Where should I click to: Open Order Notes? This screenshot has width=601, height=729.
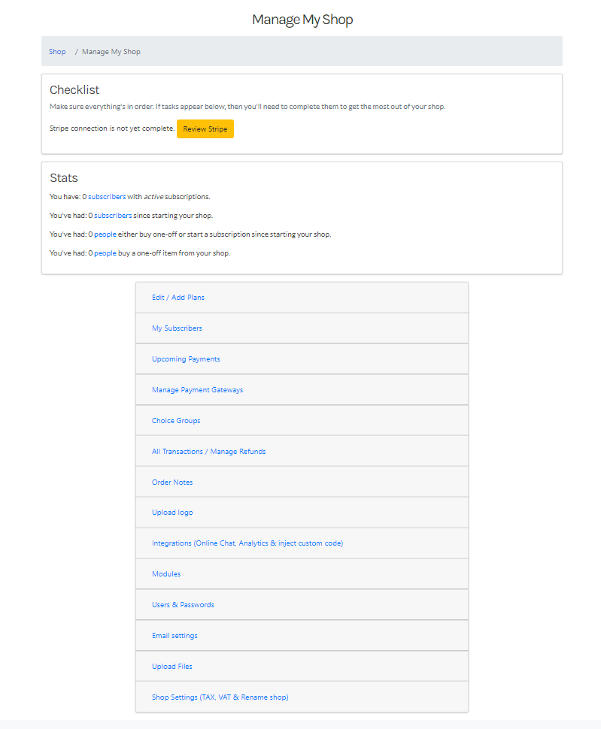(x=172, y=482)
